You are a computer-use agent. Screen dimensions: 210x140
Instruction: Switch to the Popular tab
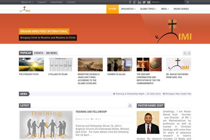(x=26, y=53)
